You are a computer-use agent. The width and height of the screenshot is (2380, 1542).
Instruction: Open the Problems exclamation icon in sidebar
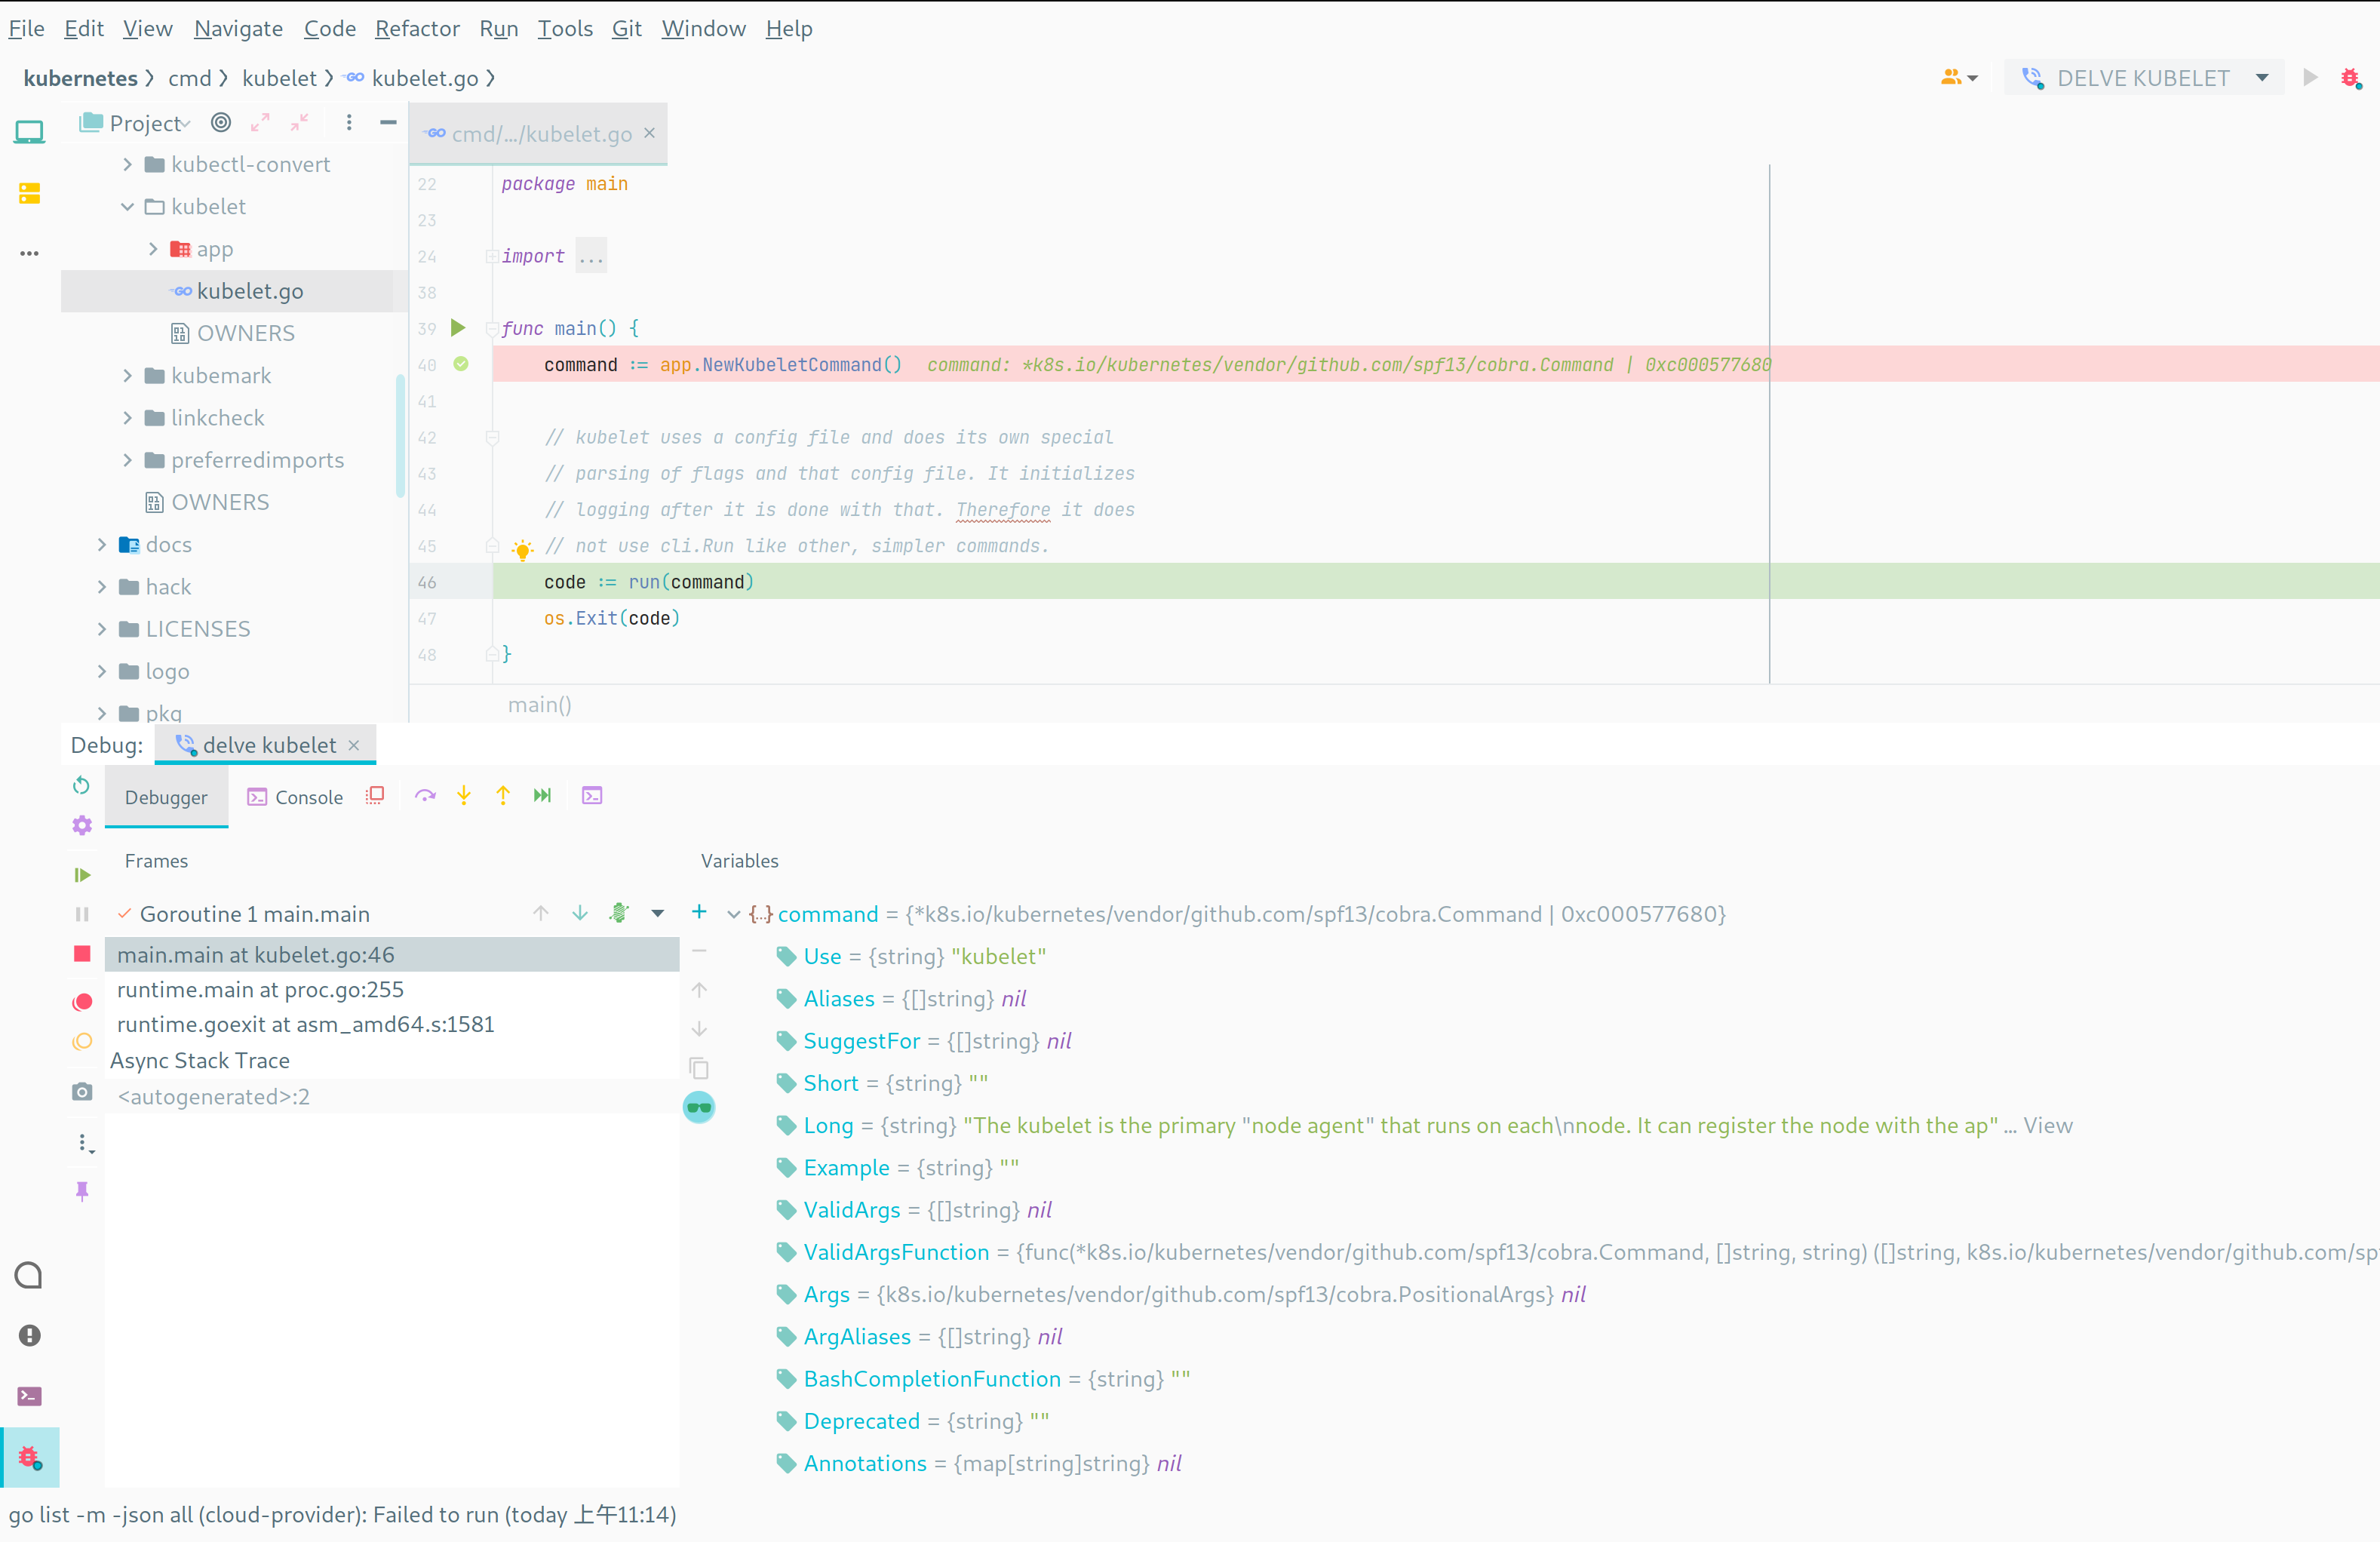pyautogui.click(x=29, y=1335)
